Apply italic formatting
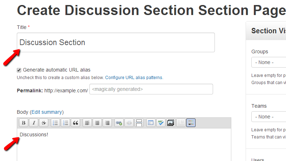The width and height of the screenshot is (286, 161). tap(34, 123)
